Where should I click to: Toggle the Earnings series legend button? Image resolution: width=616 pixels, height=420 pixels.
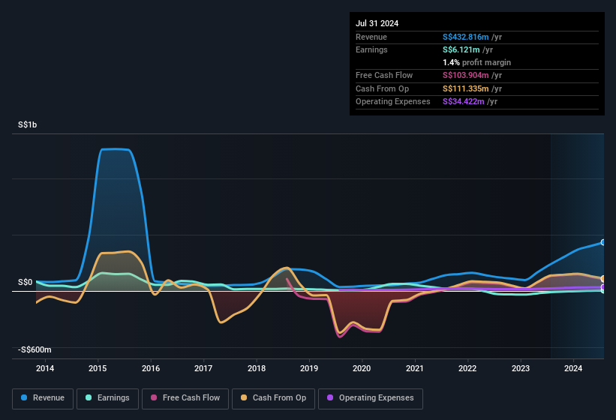coord(107,398)
